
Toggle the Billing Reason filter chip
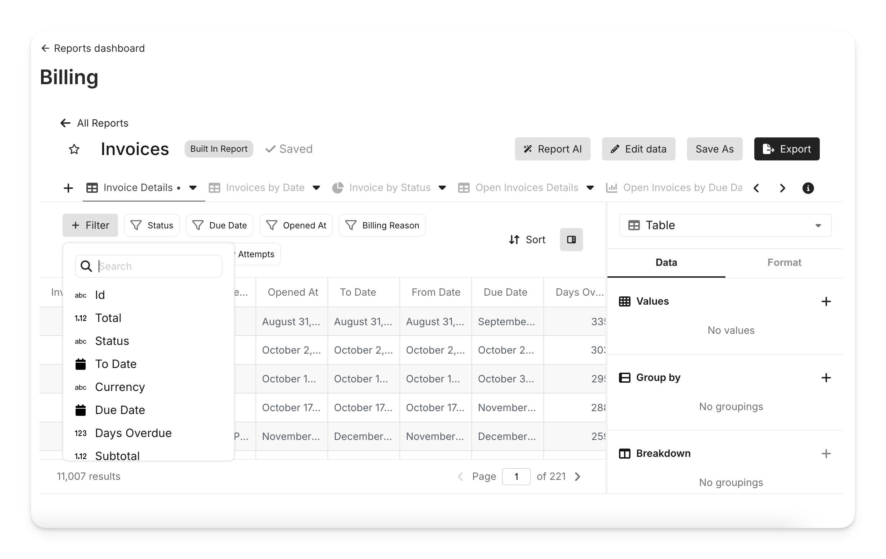point(382,226)
